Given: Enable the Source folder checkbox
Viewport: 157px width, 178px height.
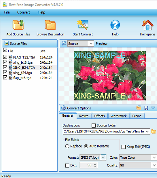Looking at the screenshot, I should click(x=94, y=125).
